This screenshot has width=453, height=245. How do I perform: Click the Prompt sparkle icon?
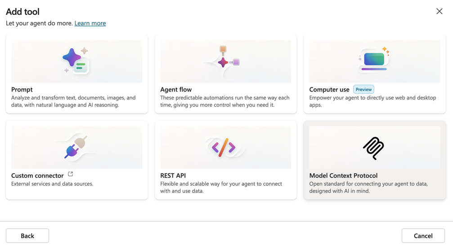tap(76, 61)
